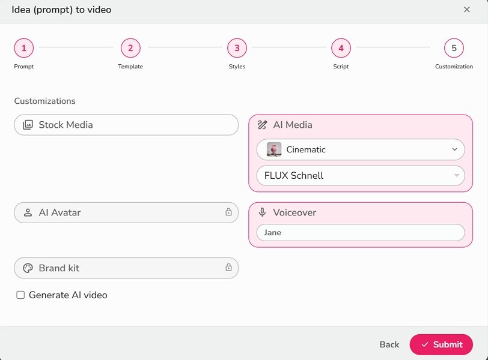Viewport: 488px width, 360px height.
Task: Jump to the Prompt step
Action: click(23, 48)
